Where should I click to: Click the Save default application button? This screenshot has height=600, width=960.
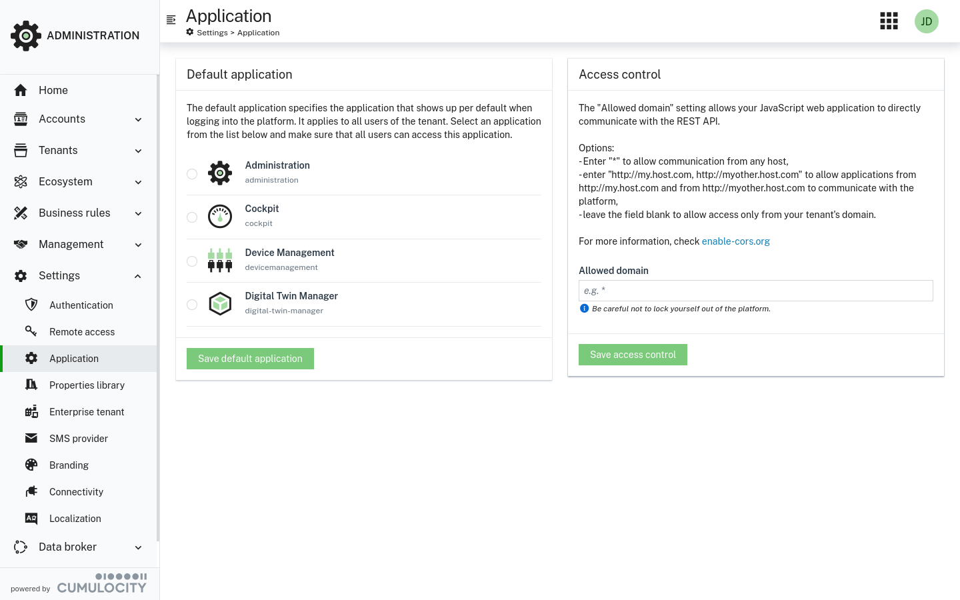(x=250, y=358)
